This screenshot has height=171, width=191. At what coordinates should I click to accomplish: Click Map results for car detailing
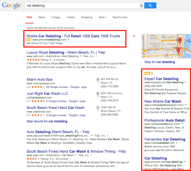pos(47,121)
